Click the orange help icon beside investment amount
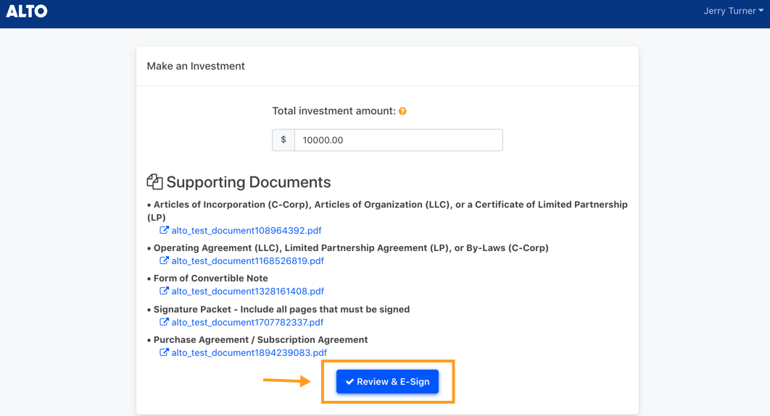Image resolution: width=770 pixels, height=416 pixels. click(402, 111)
